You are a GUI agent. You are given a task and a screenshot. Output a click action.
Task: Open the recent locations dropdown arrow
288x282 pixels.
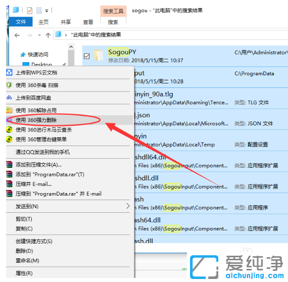point(39,35)
